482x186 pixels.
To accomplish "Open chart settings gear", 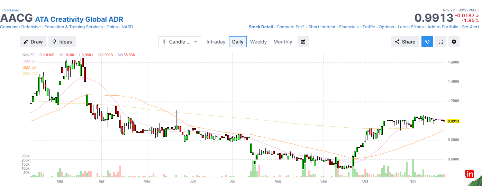I will 454,42.
